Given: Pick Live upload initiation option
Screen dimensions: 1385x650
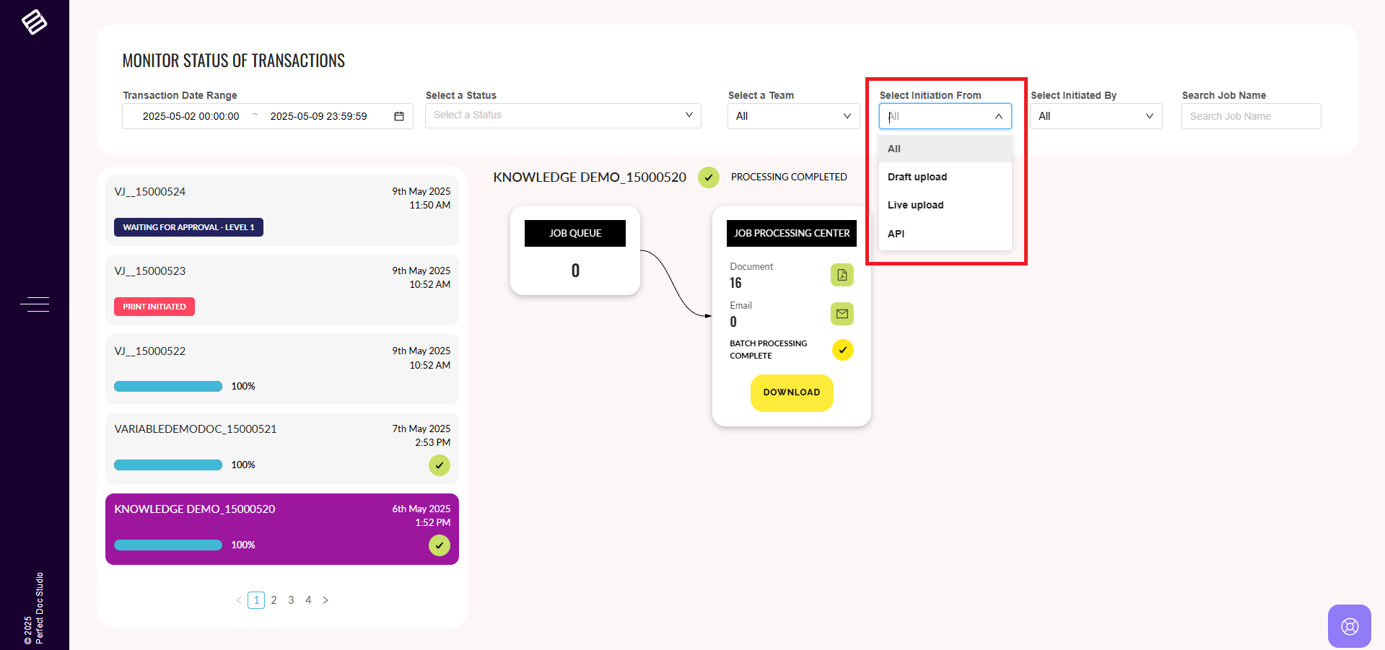Looking at the screenshot, I should [916, 205].
